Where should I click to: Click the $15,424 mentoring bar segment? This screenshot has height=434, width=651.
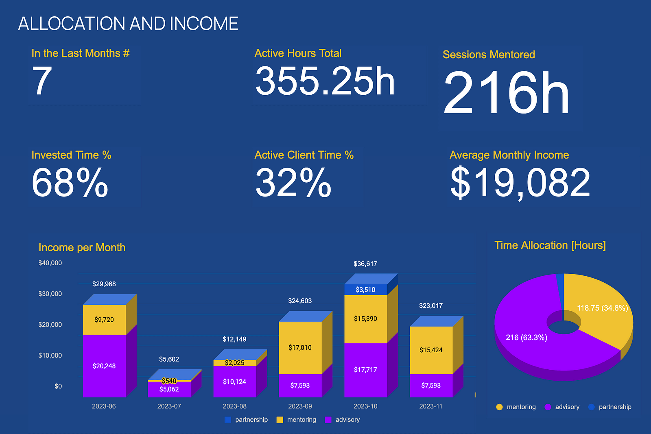[x=431, y=350]
